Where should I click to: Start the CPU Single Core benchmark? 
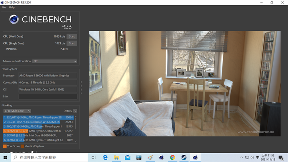tap(72, 43)
